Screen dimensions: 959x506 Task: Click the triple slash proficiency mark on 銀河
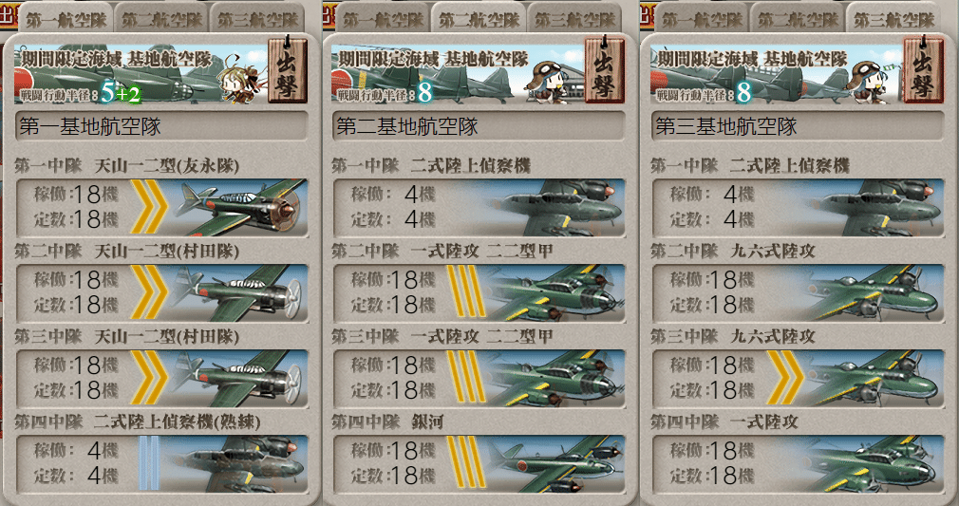point(466,463)
